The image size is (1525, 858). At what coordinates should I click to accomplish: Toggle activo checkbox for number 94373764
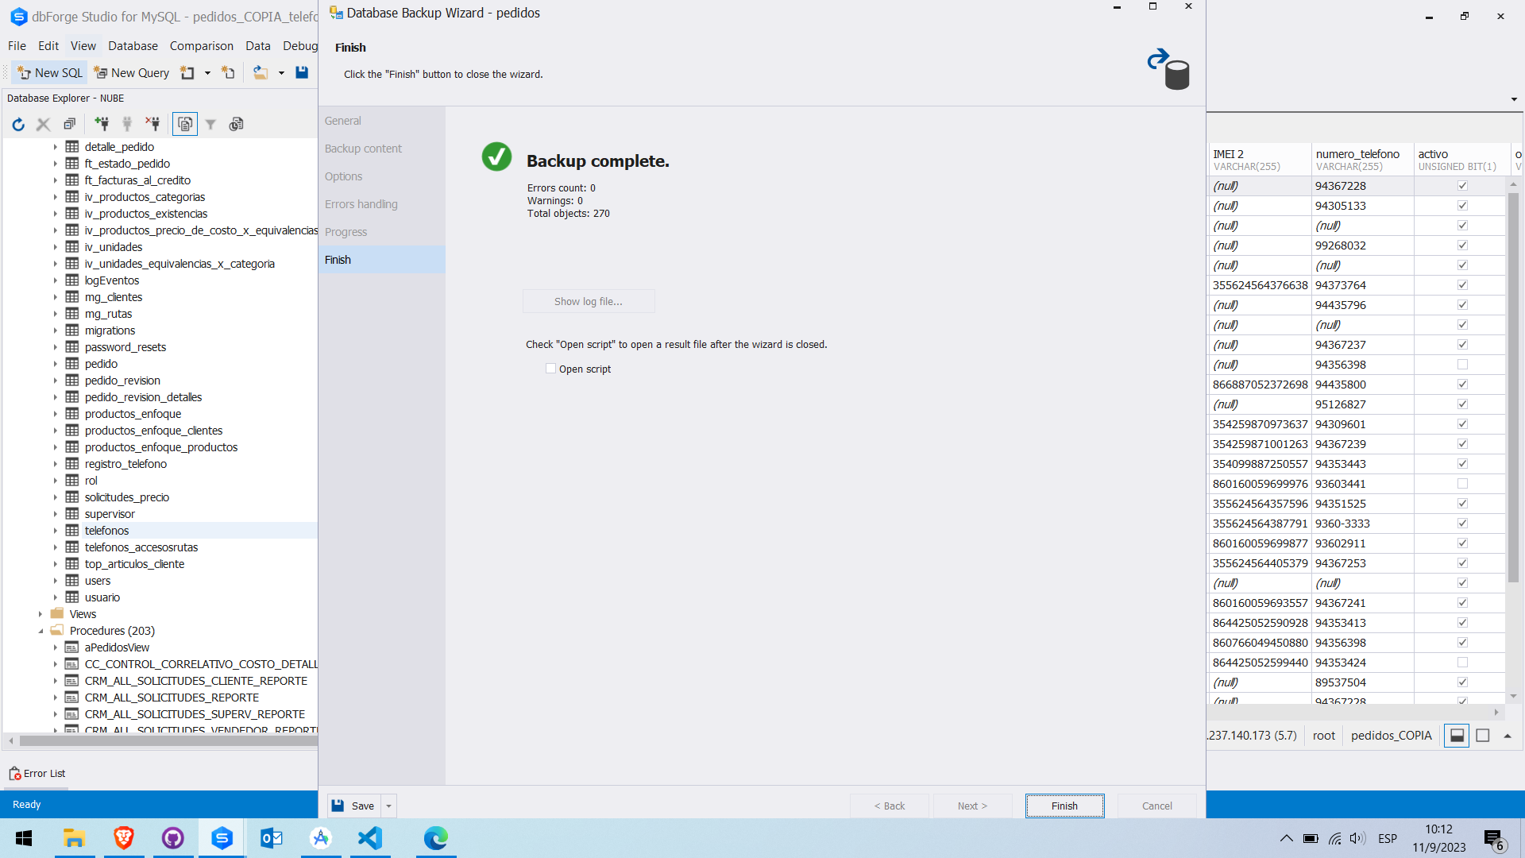(1462, 285)
